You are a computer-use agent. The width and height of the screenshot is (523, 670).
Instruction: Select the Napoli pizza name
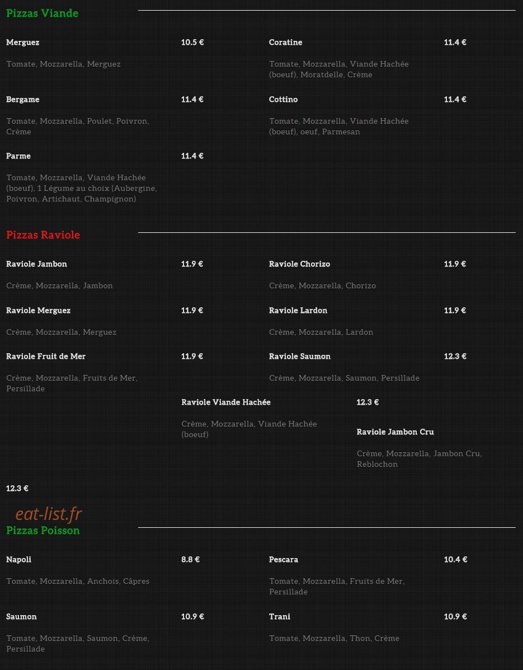[19, 560]
